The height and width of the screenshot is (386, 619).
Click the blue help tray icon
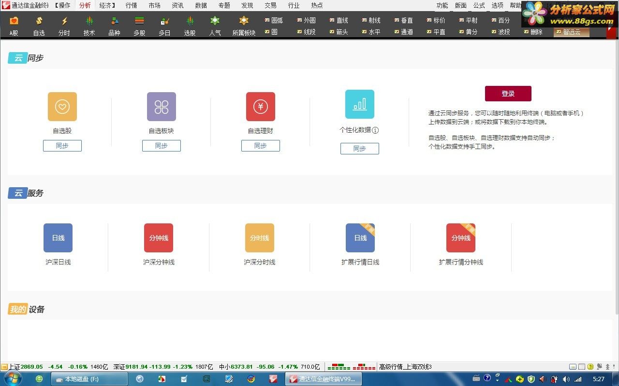click(x=487, y=378)
